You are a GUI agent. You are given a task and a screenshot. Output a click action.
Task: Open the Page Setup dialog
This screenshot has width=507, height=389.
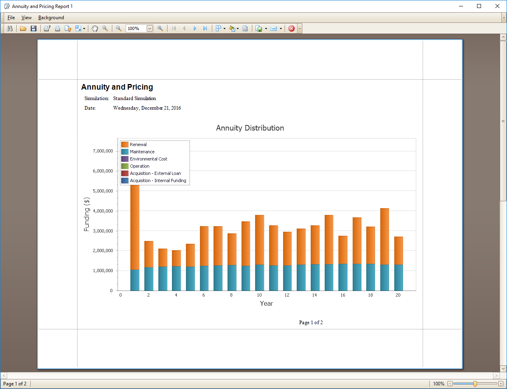(68, 28)
